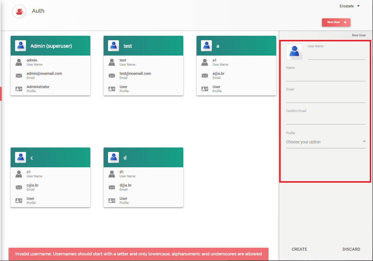Click the 'c1' username text
Screen dimensions: 373x261
point(29,172)
